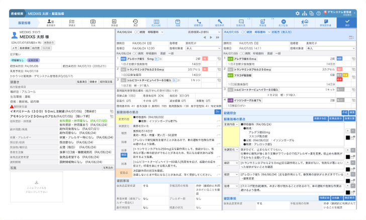The width and height of the screenshot is (366, 220).
Task: Click the file drop area under 写真
Action: pyautogui.click(x=36, y=187)
